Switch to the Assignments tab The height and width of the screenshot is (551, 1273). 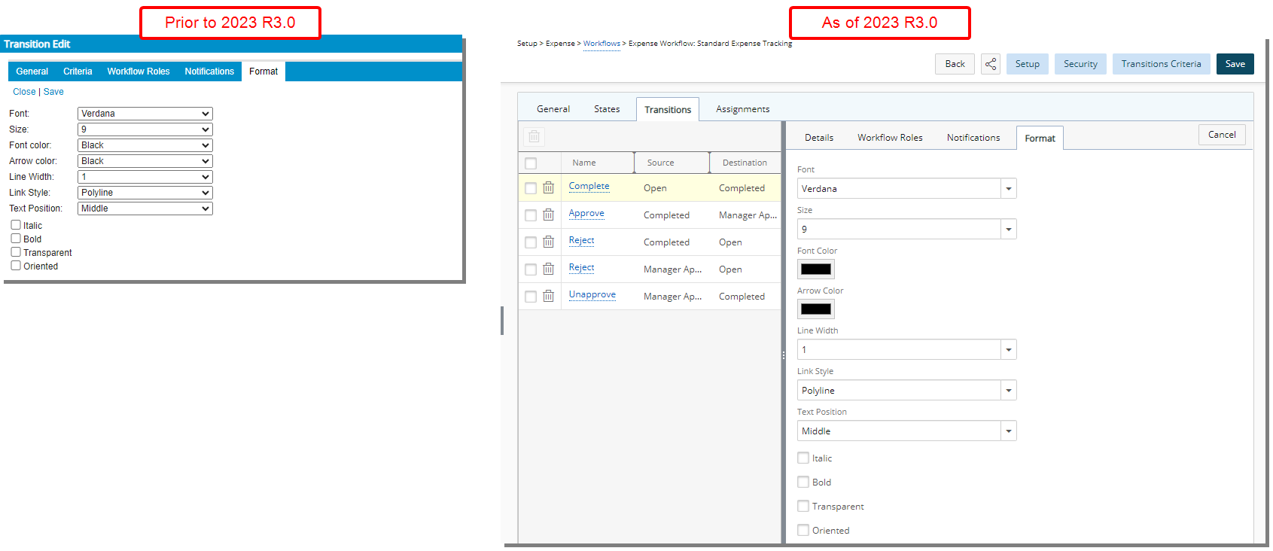(x=742, y=109)
